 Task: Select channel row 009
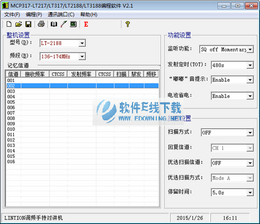(83, 124)
